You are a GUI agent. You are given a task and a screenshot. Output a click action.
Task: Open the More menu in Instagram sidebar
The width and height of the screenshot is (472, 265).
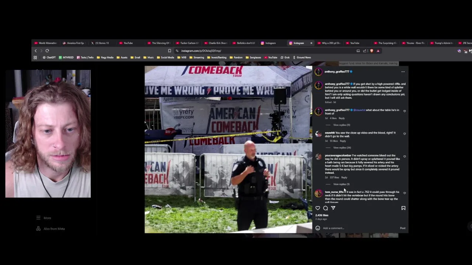pos(44,218)
